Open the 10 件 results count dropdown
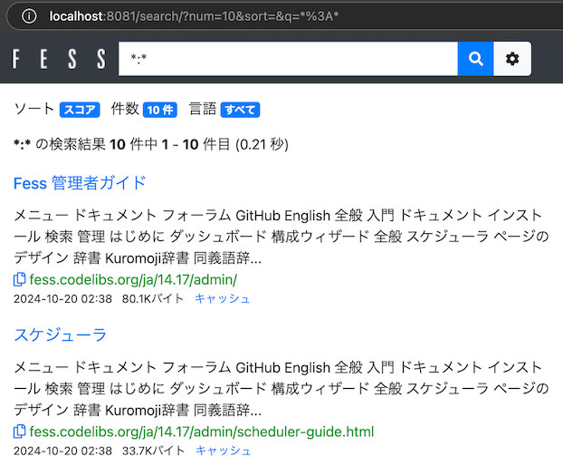This screenshot has height=466, width=563. pyautogui.click(x=160, y=110)
